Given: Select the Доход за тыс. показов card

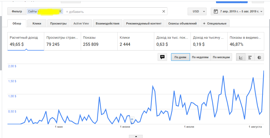Looking at the screenshot, I should click(x=172, y=41).
